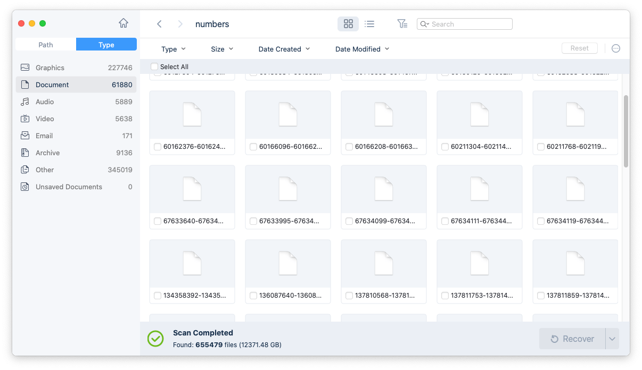Select the Other category
The width and height of the screenshot is (642, 370).
76,170
